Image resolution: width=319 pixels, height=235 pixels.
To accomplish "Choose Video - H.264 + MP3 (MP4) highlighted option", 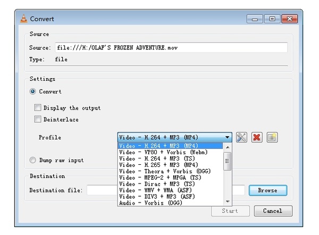I will [x=170, y=146].
